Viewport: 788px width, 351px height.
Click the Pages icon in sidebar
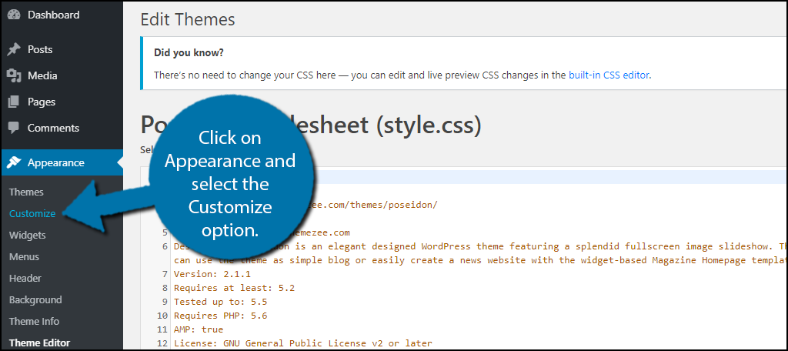click(x=14, y=102)
